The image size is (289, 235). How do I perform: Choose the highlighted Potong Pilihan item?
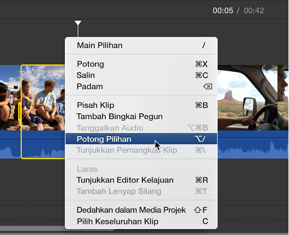(x=104, y=139)
